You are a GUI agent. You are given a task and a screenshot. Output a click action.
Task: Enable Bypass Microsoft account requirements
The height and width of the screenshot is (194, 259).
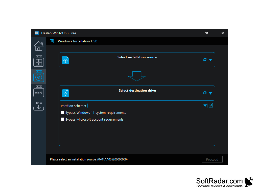point(62,119)
